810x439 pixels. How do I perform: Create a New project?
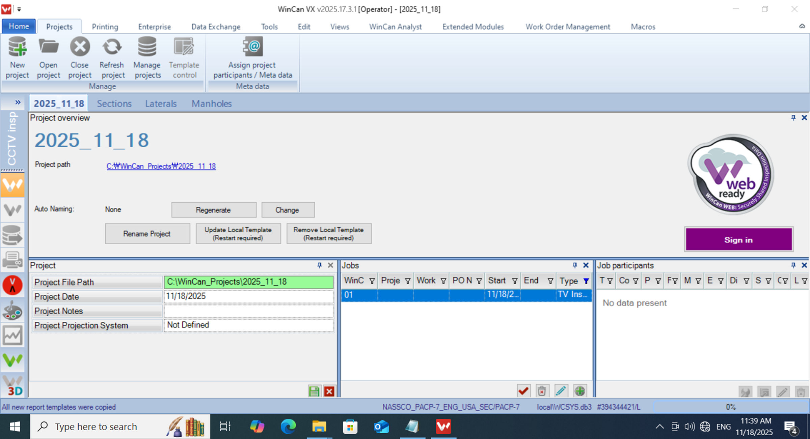[x=17, y=57]
